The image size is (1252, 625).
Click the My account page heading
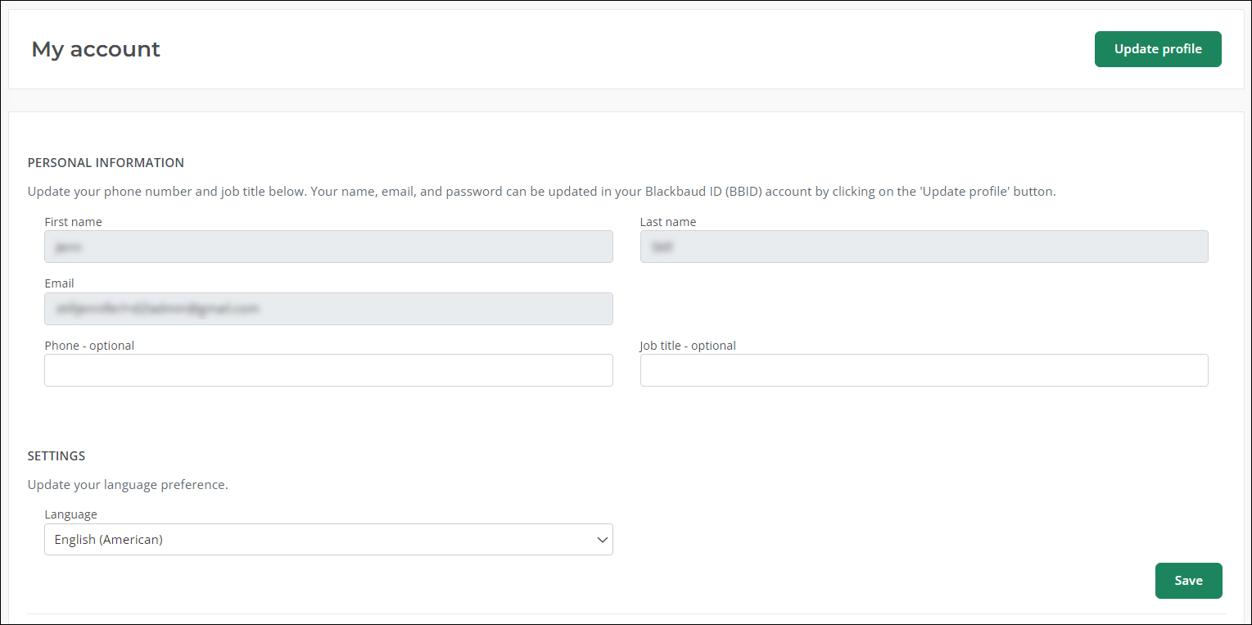[96, 49]
